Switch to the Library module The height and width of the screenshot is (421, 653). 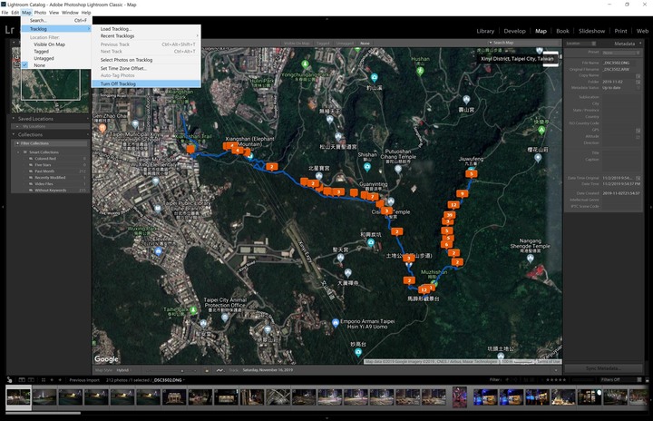[485, 31]
